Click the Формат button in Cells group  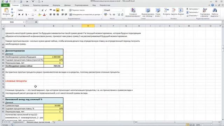[181, 12]
